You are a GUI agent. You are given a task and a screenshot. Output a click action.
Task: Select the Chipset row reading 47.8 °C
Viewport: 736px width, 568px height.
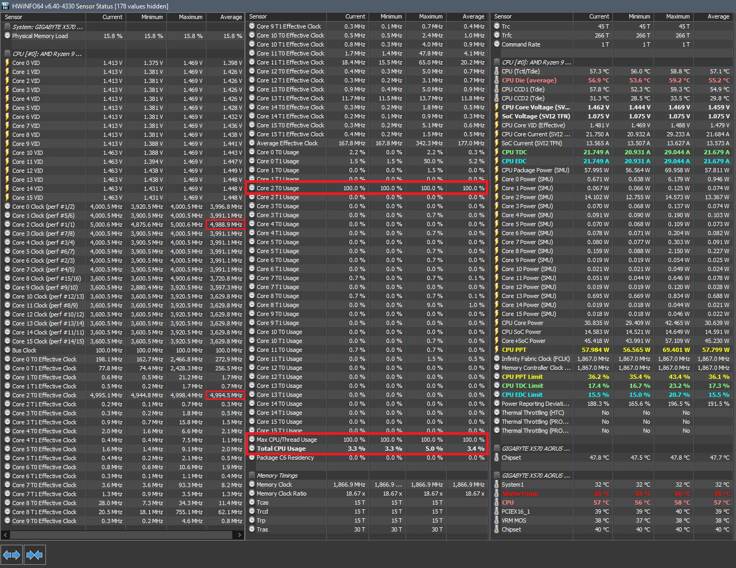point(612,458)
